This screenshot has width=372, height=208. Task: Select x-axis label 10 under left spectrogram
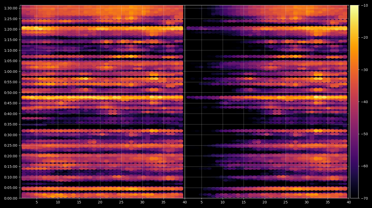point(58,202)
